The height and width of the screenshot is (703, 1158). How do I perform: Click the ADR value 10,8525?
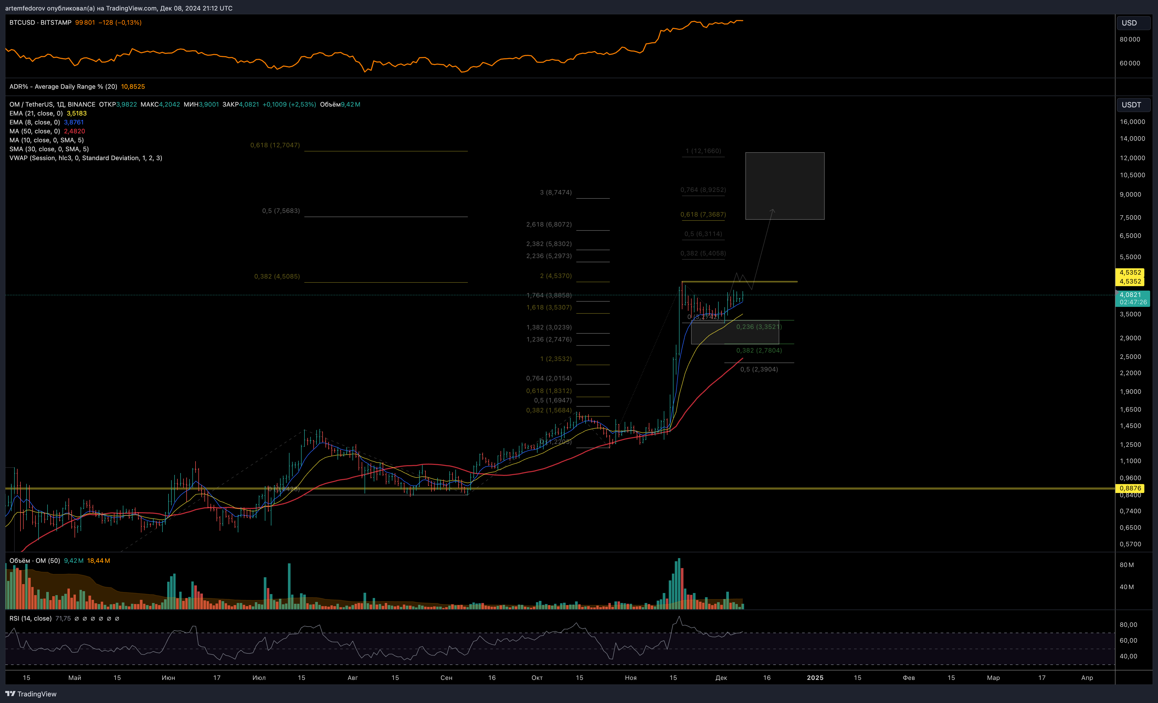click(133, 86)
